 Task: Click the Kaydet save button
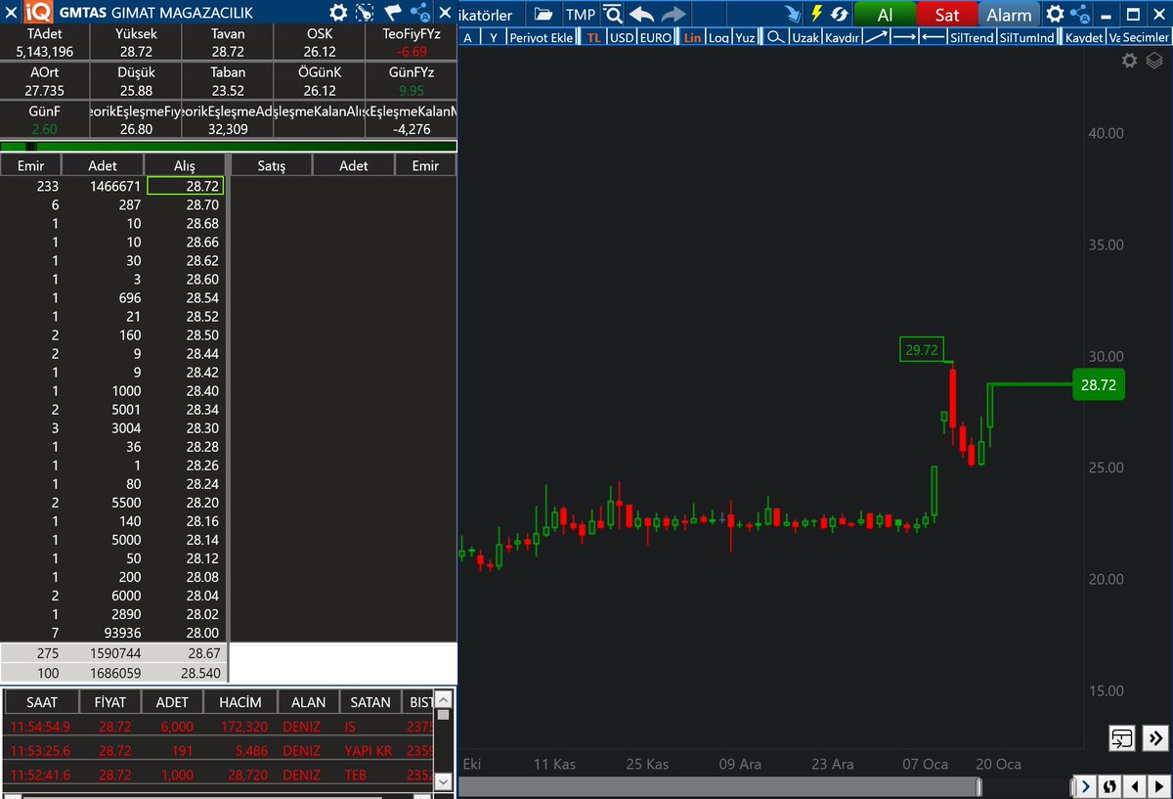click(1084, 37)
